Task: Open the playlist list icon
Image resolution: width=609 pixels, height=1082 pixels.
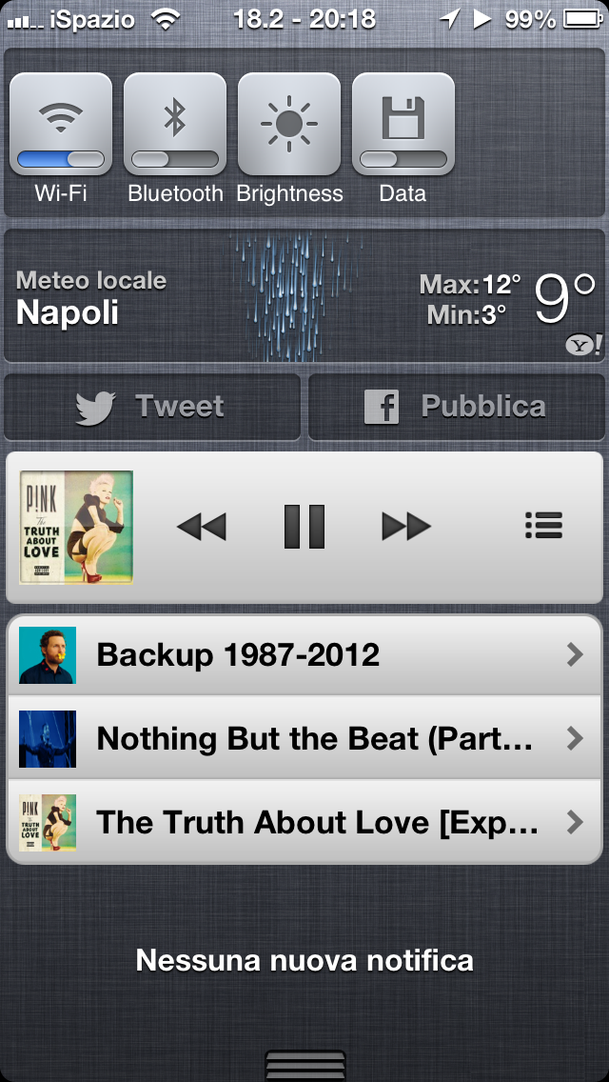Action: [x=543, y=526]
